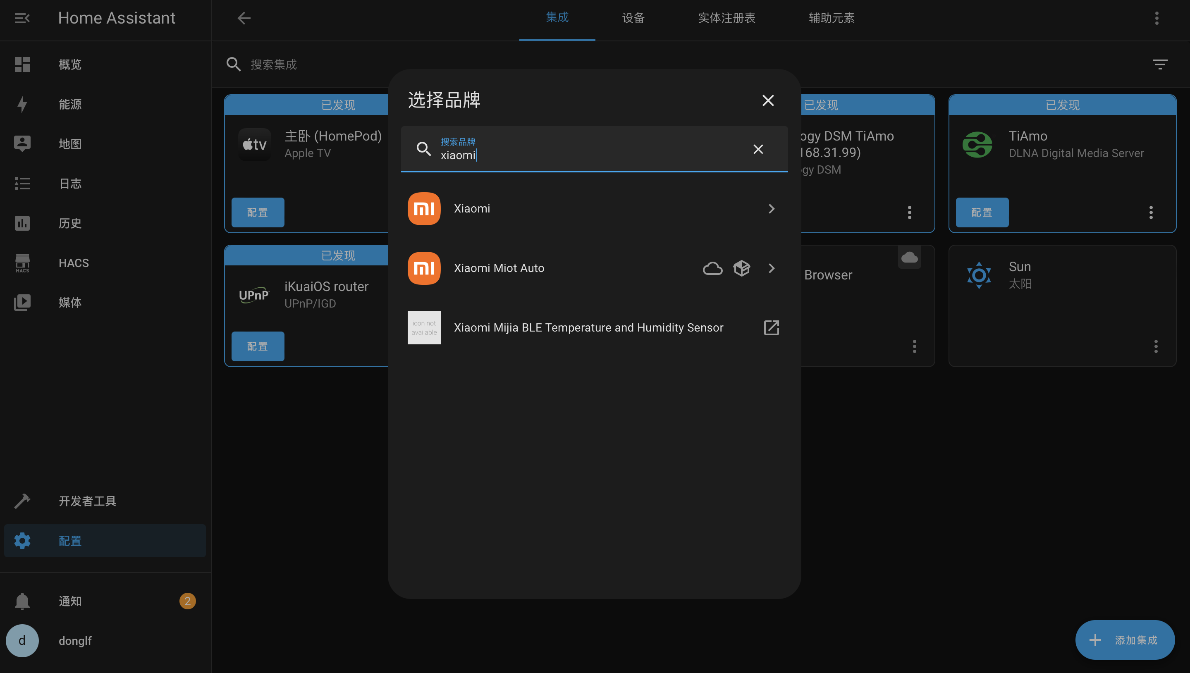
Task: Click the filter icon for integrations
Action: click(x=1159, y=64)
